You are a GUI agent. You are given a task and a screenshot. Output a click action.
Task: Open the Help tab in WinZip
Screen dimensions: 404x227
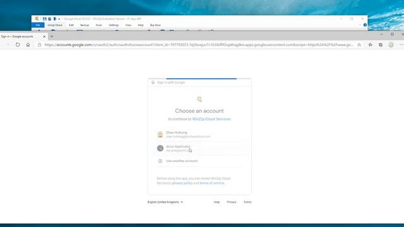pyautogui.click(x=140, y=25)
